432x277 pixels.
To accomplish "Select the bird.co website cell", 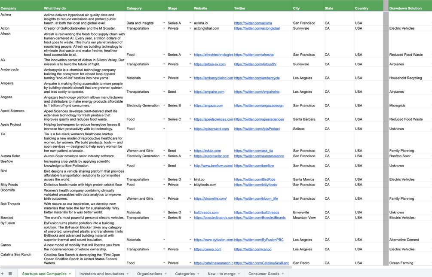I will 213,175.
